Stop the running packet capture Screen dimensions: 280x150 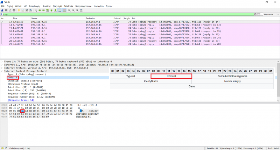click(x=6, y=10)
